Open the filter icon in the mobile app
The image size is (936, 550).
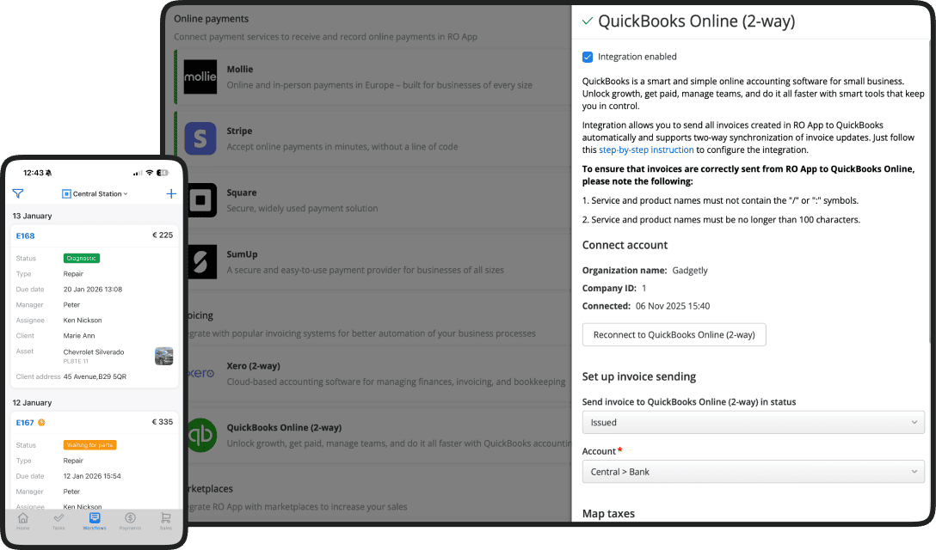click(17, 193)
